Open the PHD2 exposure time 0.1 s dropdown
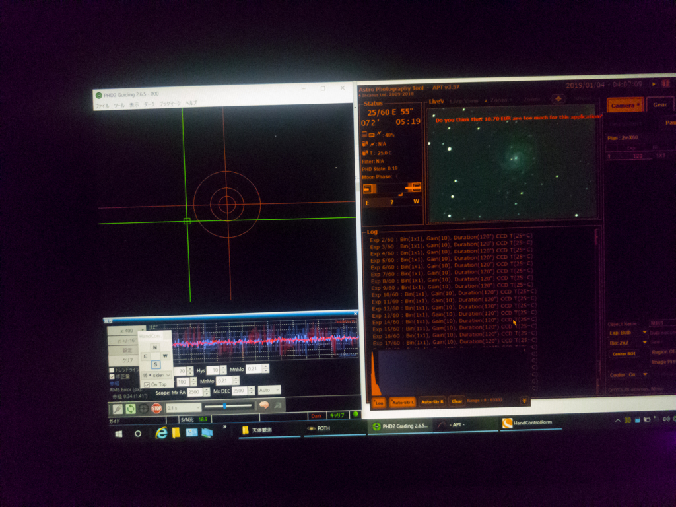The image size is (676, 507). point(184,408)
